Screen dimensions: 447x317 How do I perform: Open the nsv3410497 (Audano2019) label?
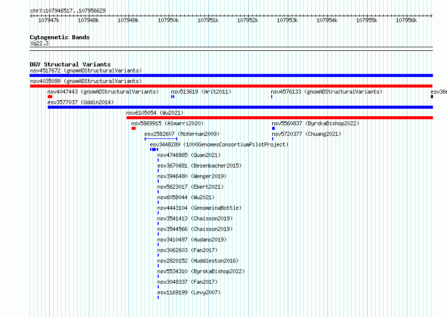[x=192, y=240]
